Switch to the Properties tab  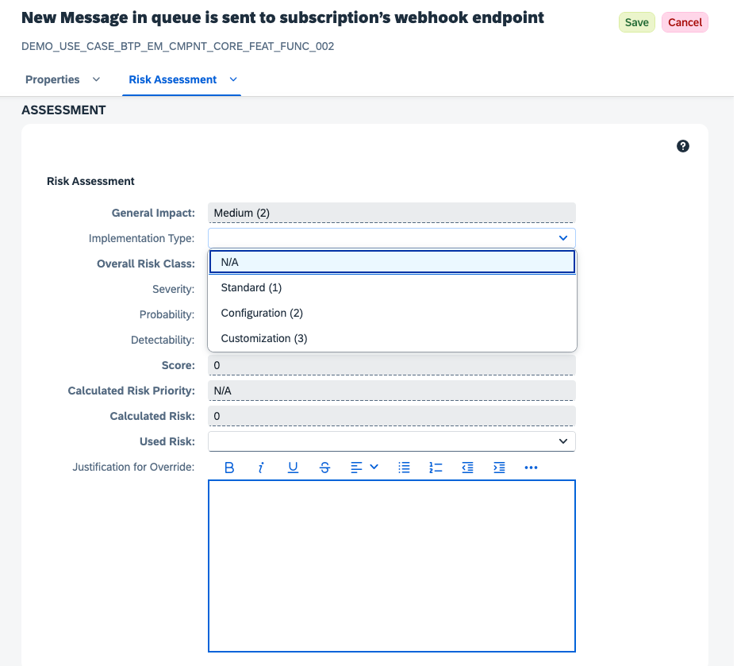53,79
